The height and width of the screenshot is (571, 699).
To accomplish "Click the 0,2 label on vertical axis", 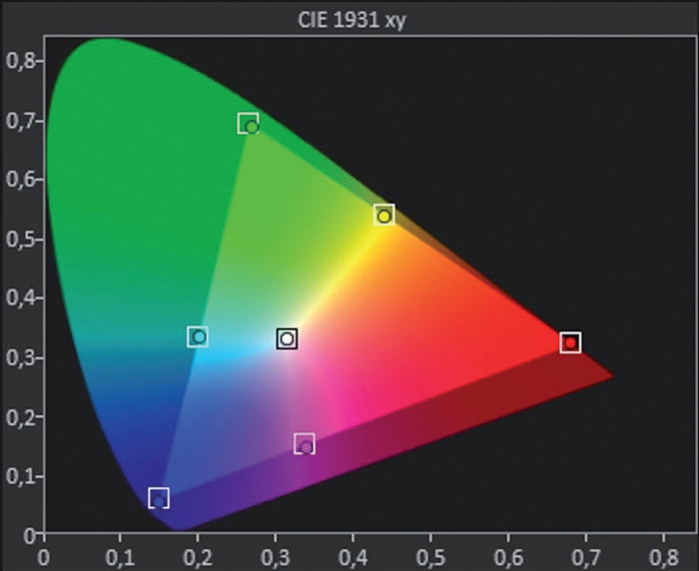I will pos(20,416).
